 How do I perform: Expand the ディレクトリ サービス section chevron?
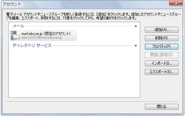click(136, 46)
